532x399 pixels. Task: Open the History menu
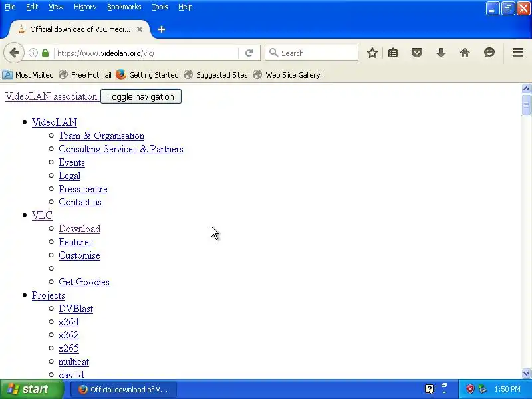[85, 7]
